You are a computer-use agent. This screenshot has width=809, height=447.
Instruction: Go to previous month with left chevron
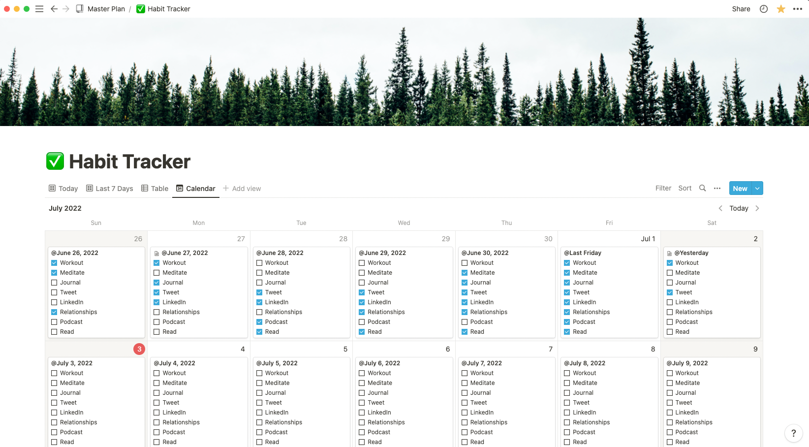(x=720, y=208)
